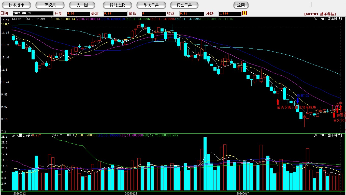Image resolution: width=346 pixels, height=195 pixels.
Task: Open the 视图 button in the top bar
Action: (x=82, y=5)
